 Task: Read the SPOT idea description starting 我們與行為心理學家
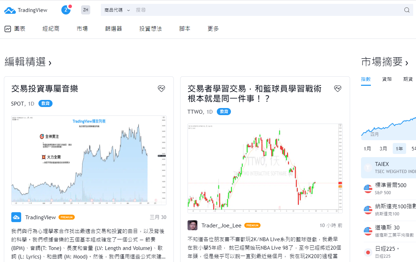[88, 244]
